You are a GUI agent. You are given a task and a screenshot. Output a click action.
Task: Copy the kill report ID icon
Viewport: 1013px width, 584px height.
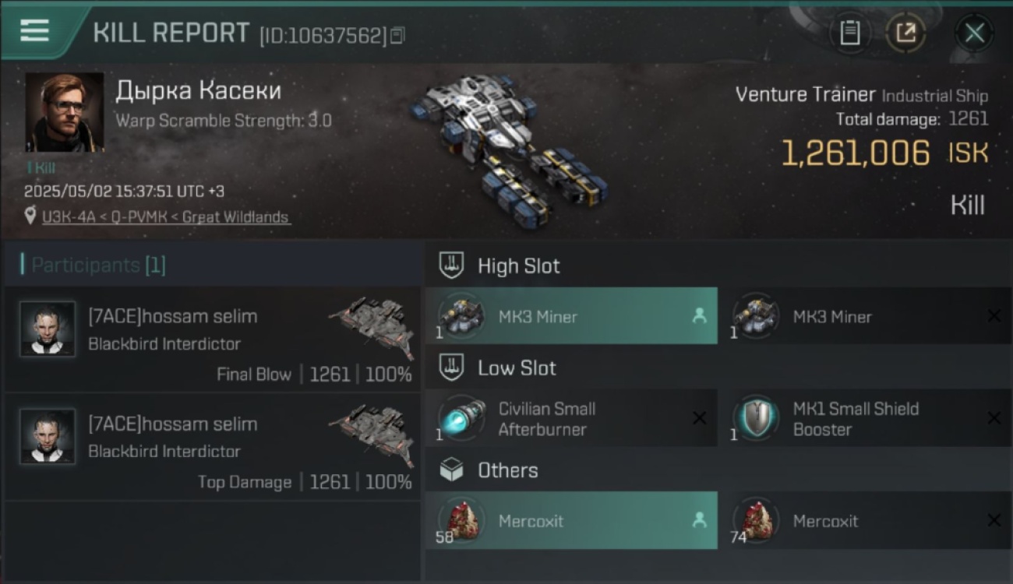(x=397, y=35)
